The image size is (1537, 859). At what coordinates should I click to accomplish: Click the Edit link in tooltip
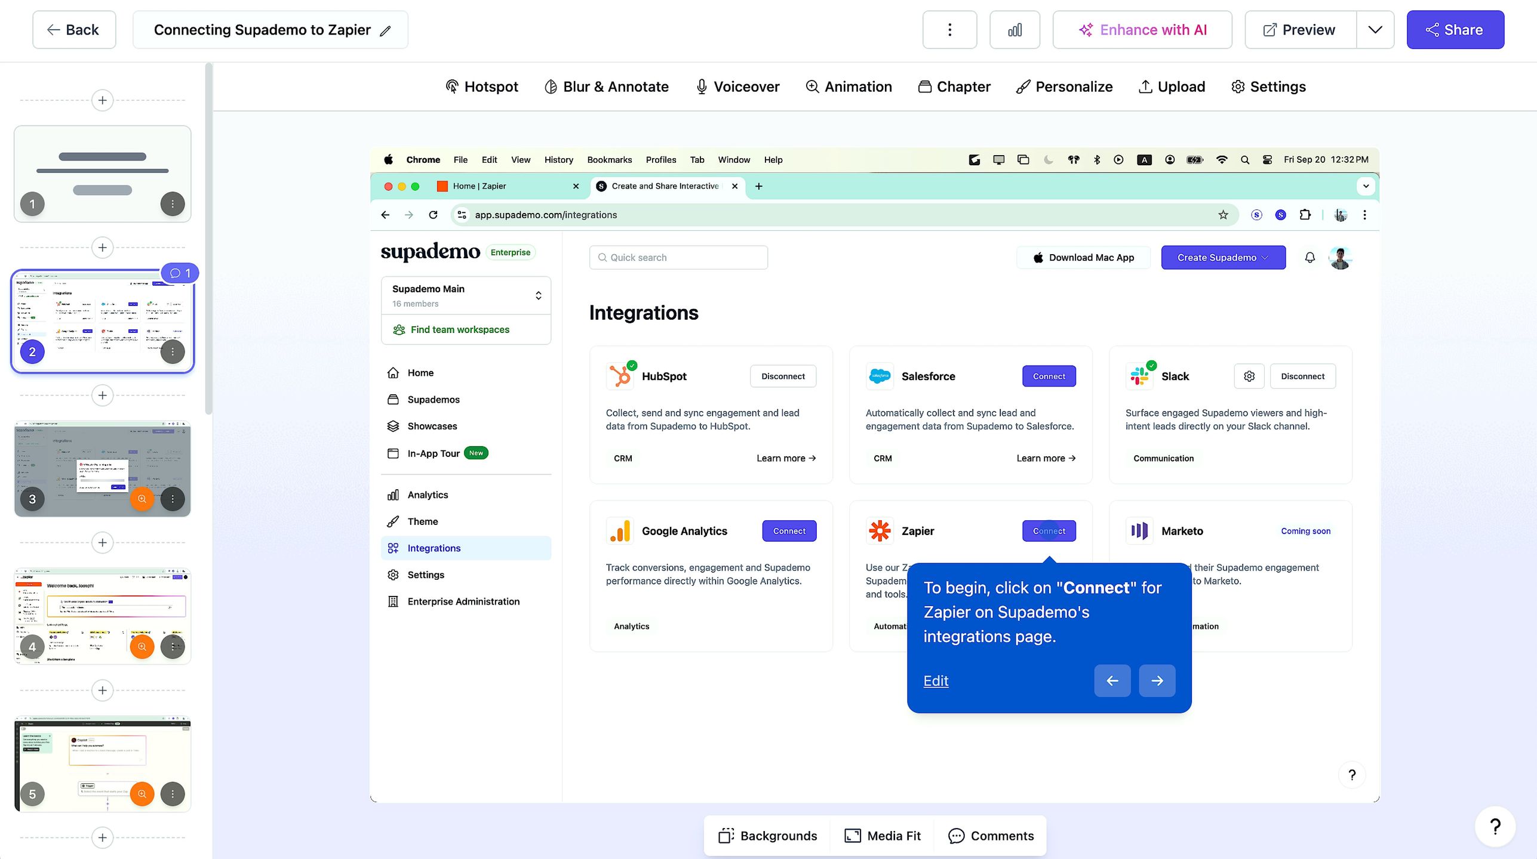pos(936,681)
